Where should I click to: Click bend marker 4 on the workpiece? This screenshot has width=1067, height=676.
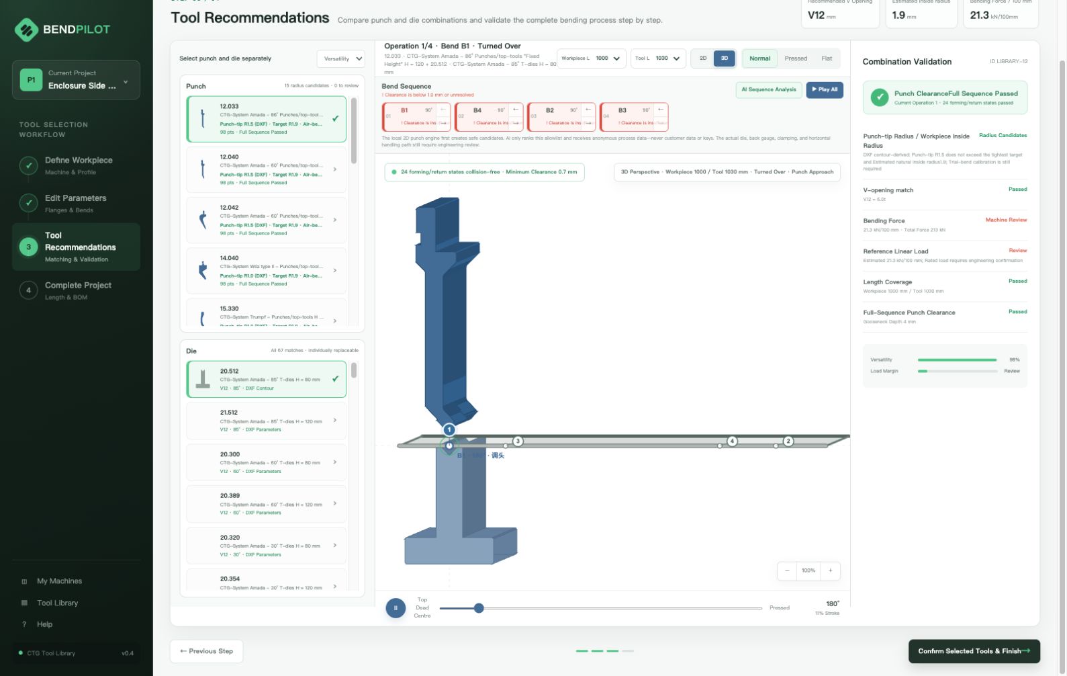(x=732, y=441)
